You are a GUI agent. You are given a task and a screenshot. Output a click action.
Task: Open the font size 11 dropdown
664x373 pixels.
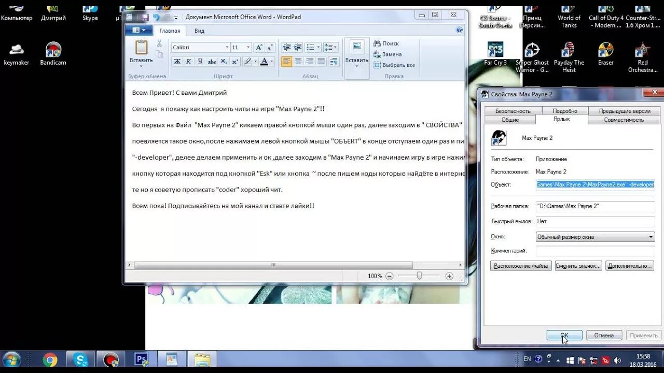[x=248, y=47]
